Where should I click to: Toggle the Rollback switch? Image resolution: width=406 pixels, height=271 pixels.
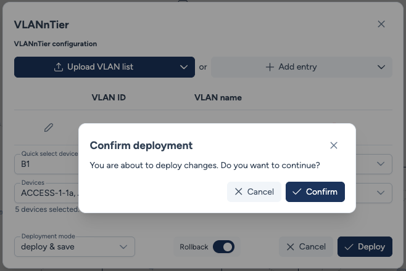(223, 246)
